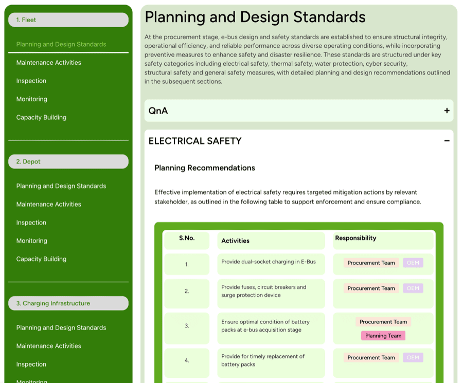Viewport: 463px width, 383px height.
Task: Select Planning and Design Standards under Charging Infrastructure
Action: tap(61, 327)
